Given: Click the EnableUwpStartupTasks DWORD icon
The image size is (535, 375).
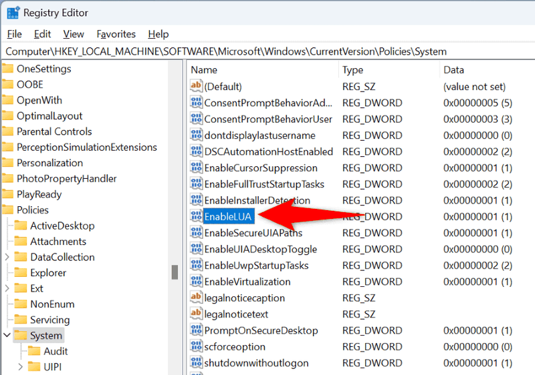Looking at the screenshot, I should tap(196, 266).
